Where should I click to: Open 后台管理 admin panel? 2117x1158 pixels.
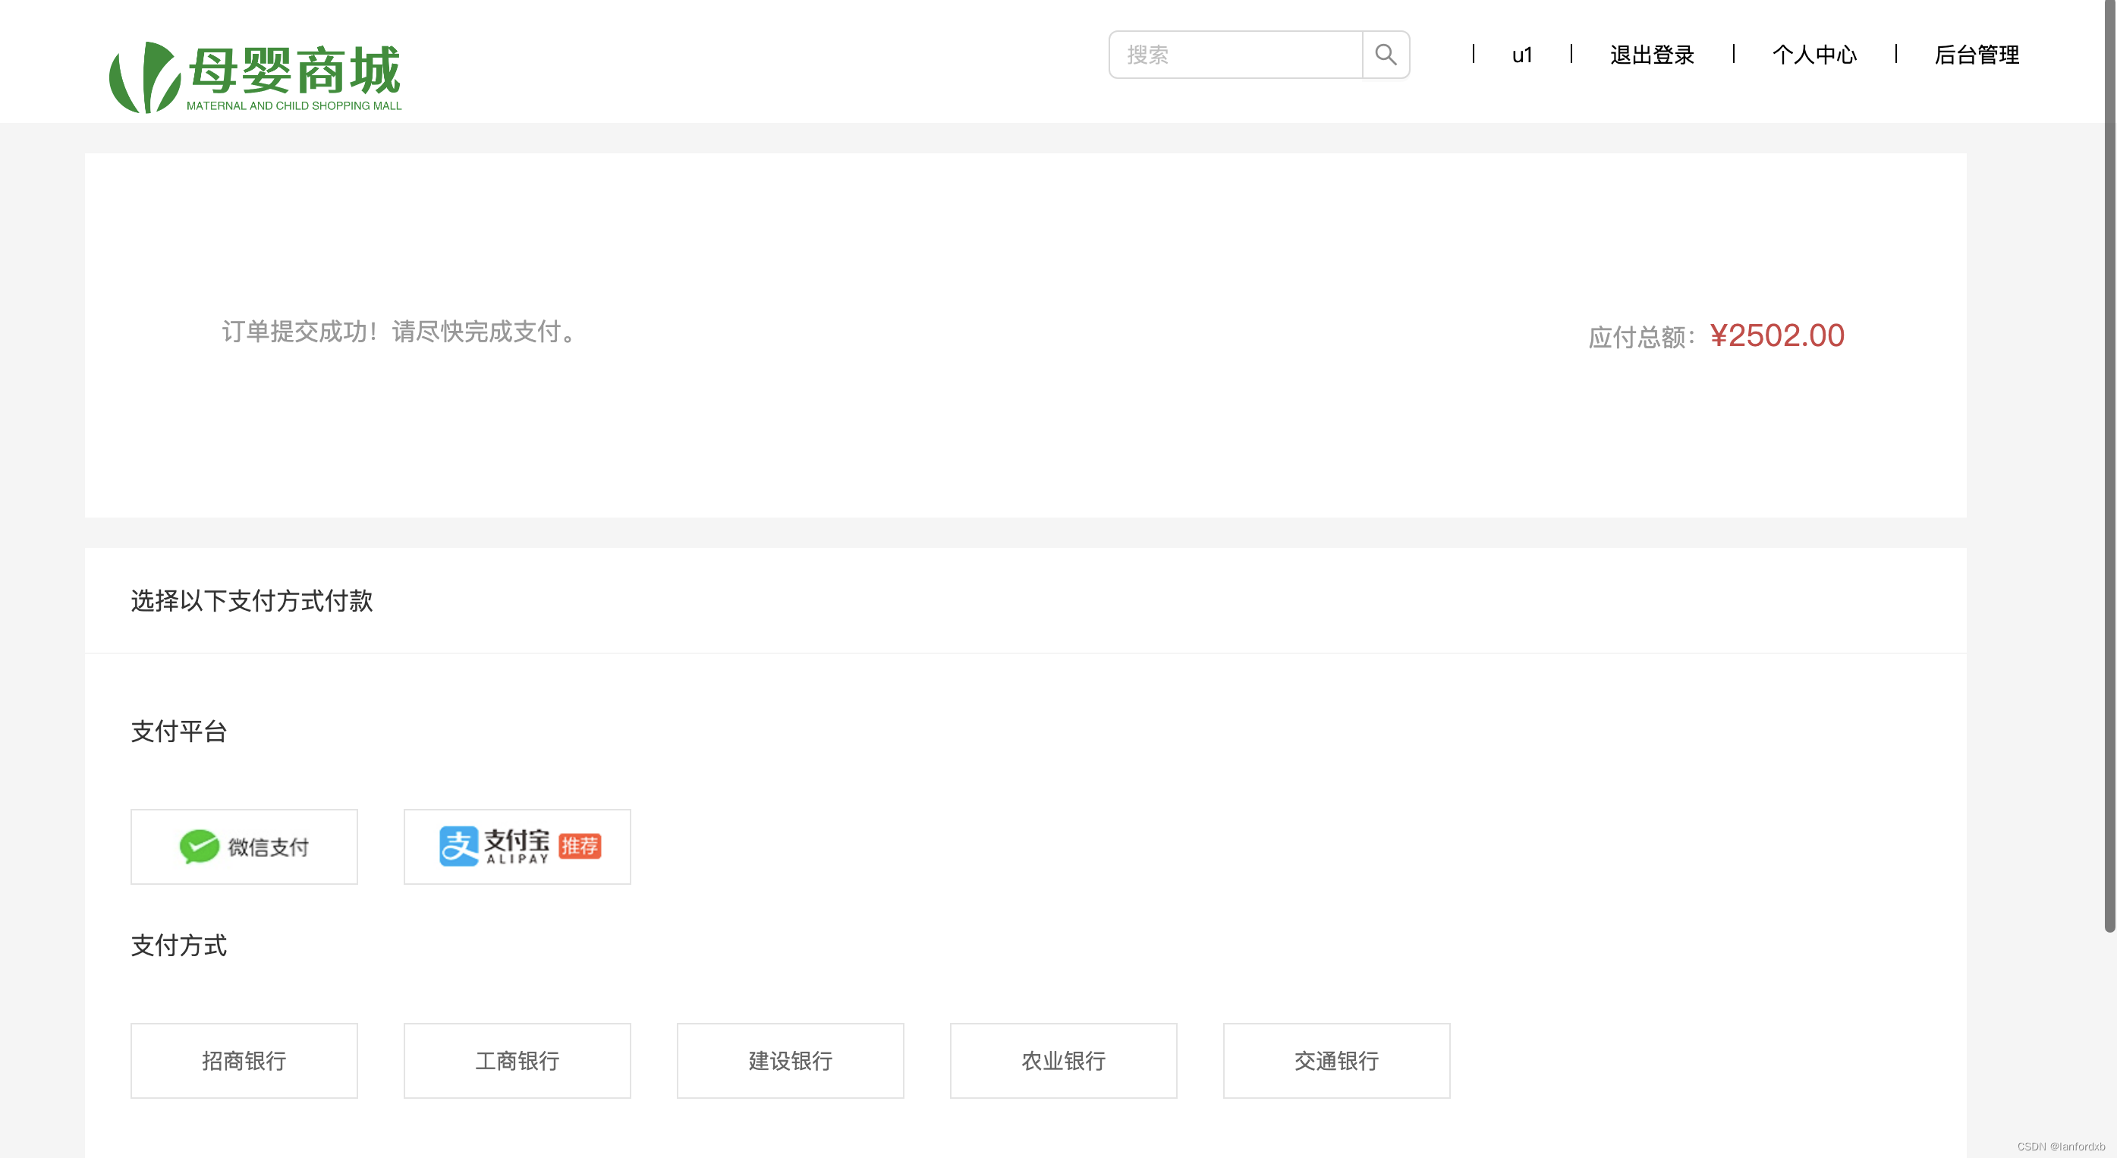pyautogui.click(x=1977, y=55)
